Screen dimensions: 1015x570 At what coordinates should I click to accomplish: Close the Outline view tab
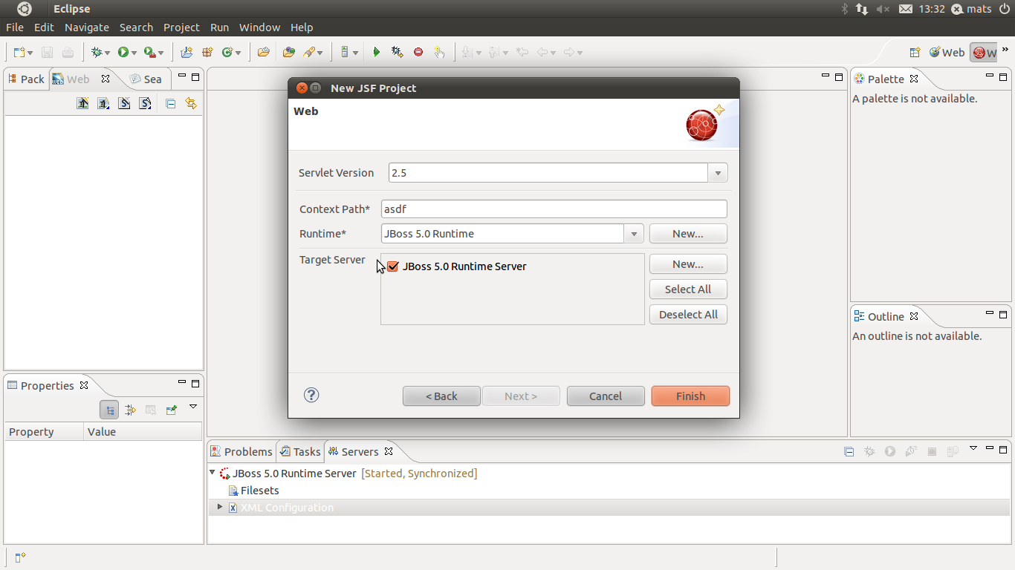point(914,316)
